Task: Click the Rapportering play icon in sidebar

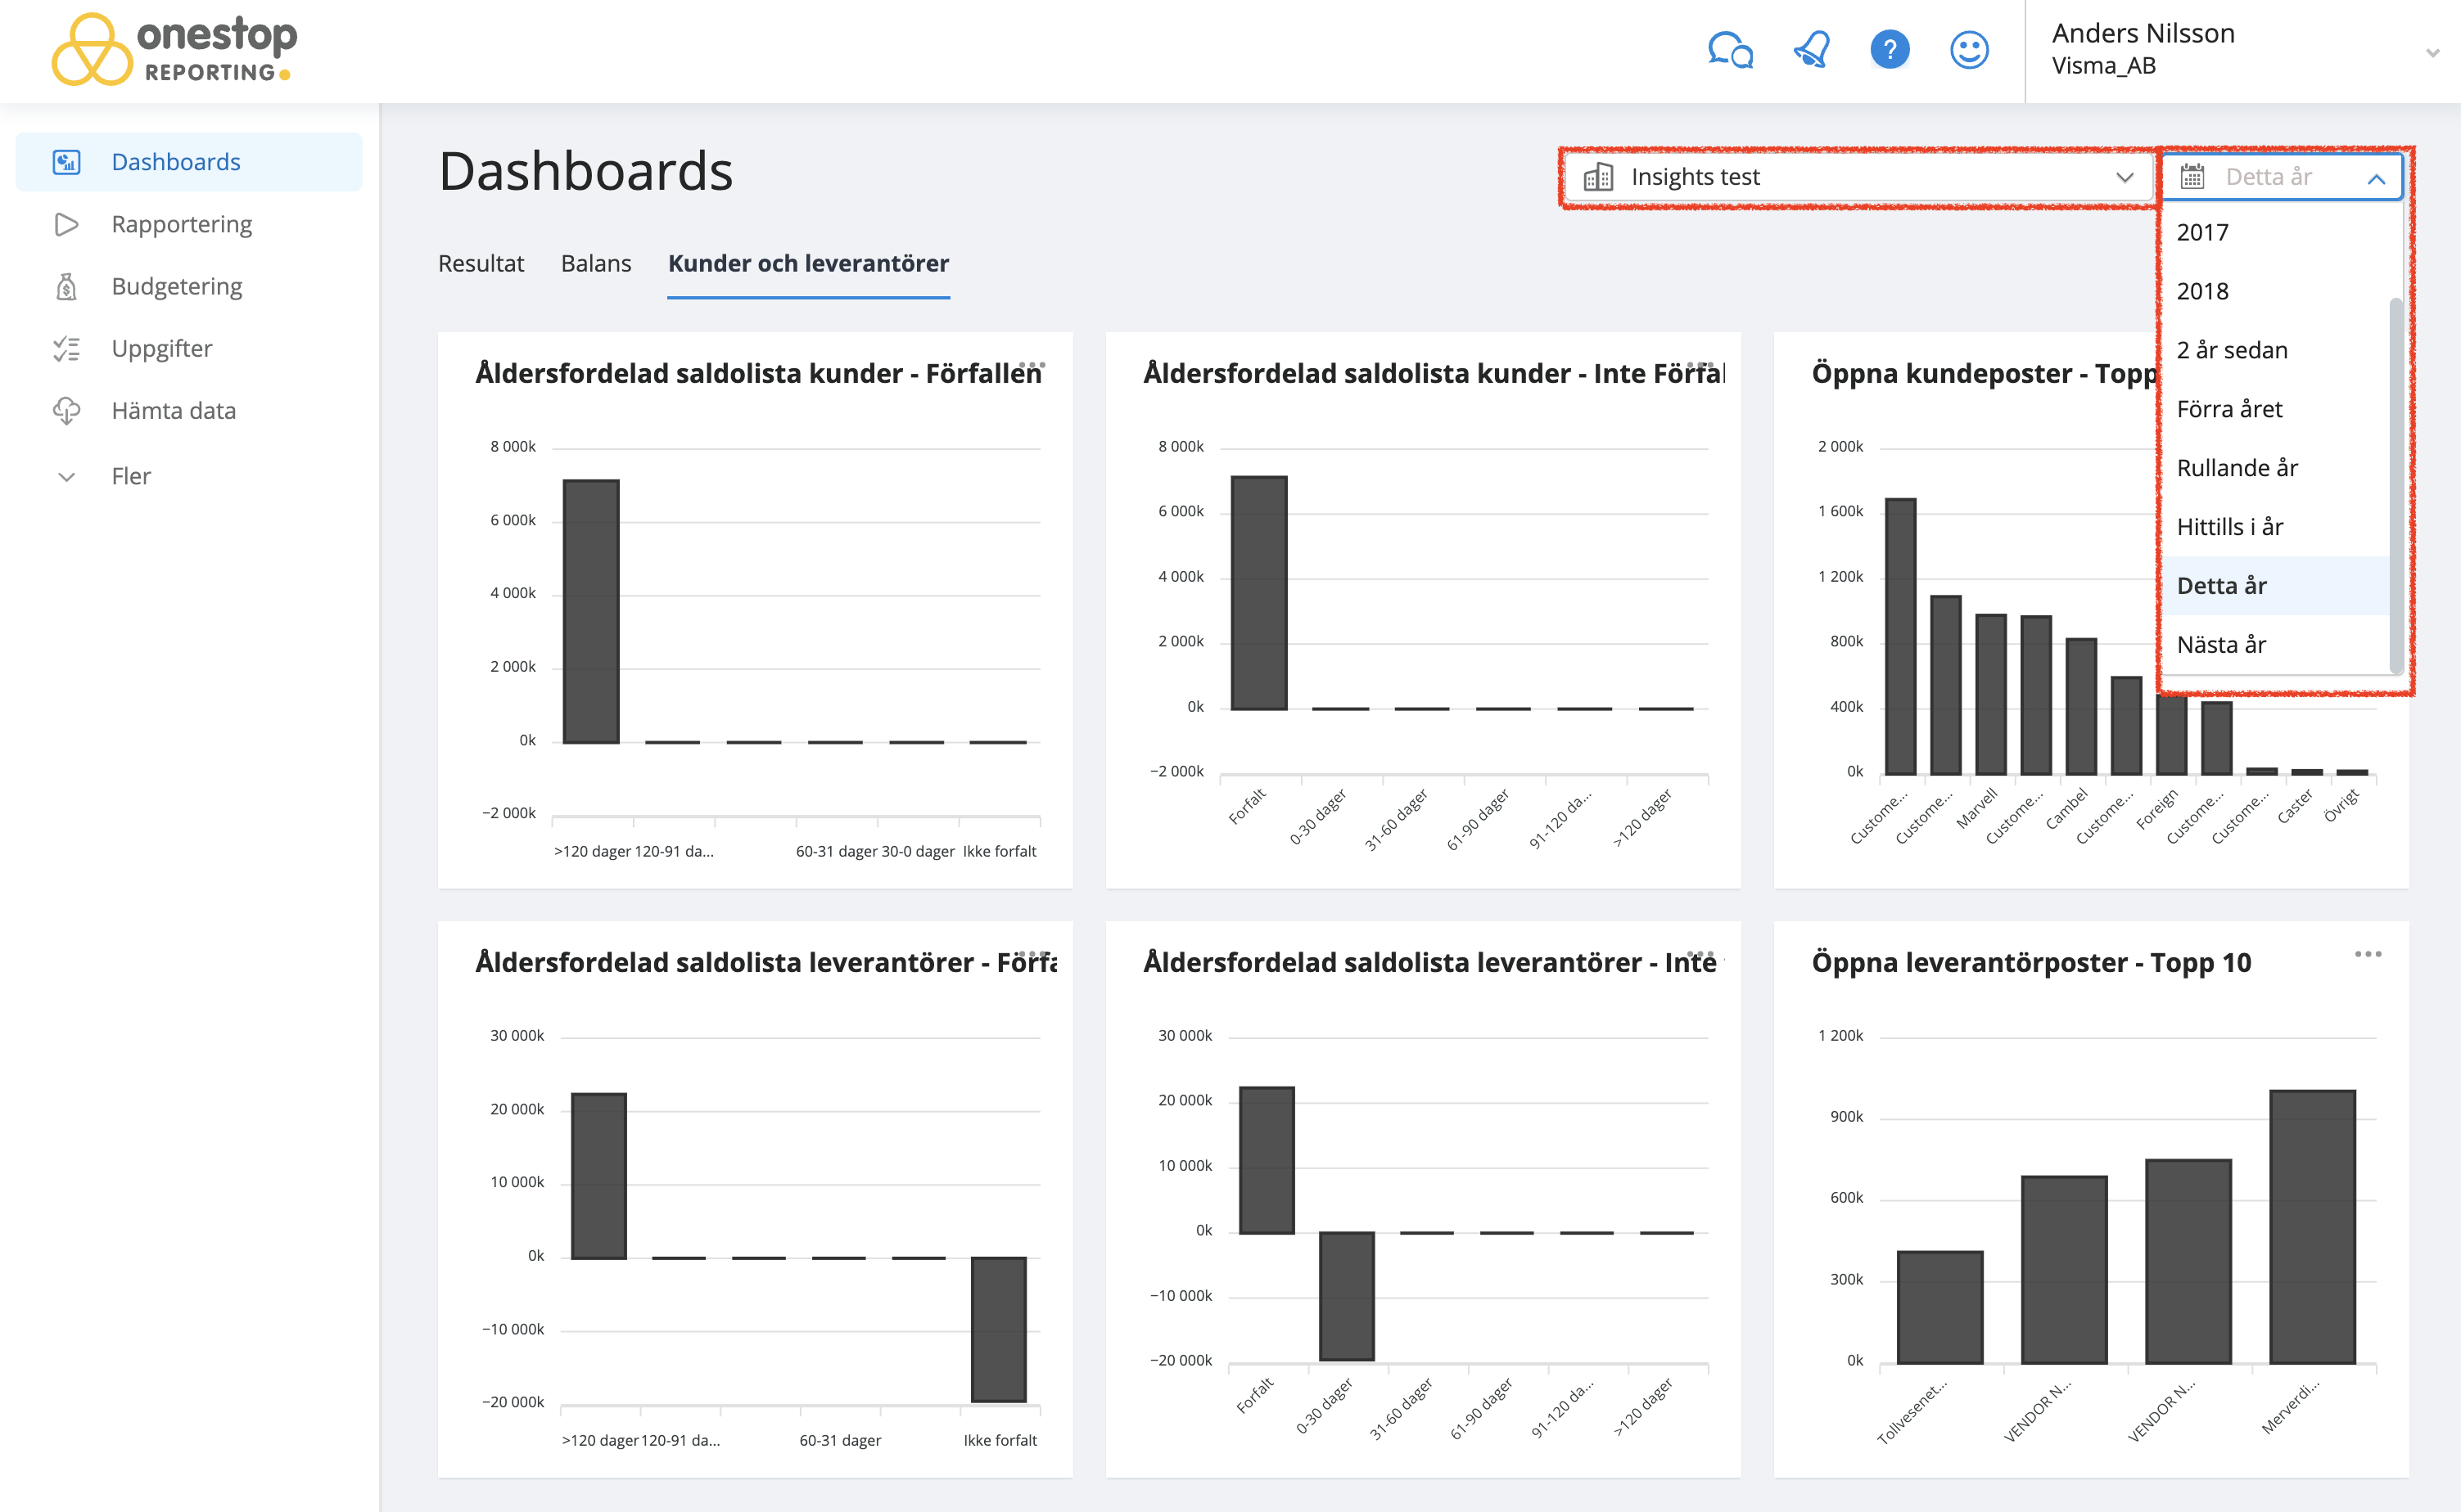Action: coord(66,224)
